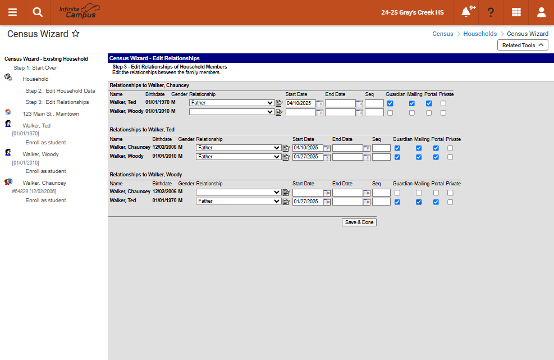Uncheck Portal for Ted in Woody's relationships
The image size is (554, 360).
coord(436,202)
